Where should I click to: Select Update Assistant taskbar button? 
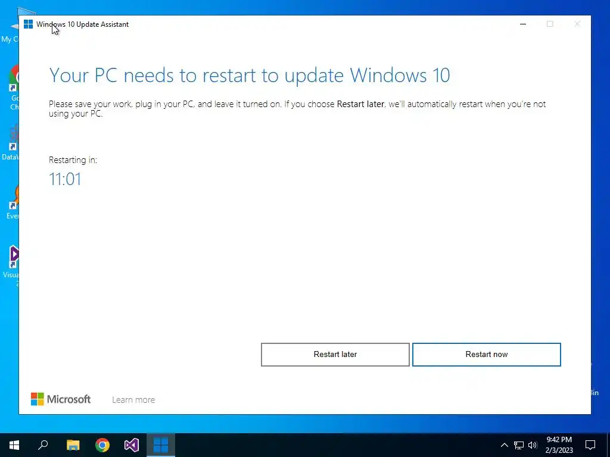point(161,445)
